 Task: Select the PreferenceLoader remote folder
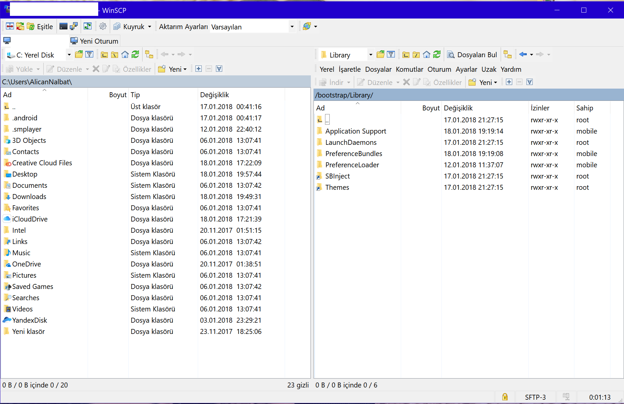pyautogui.click(x=352, y=165)
